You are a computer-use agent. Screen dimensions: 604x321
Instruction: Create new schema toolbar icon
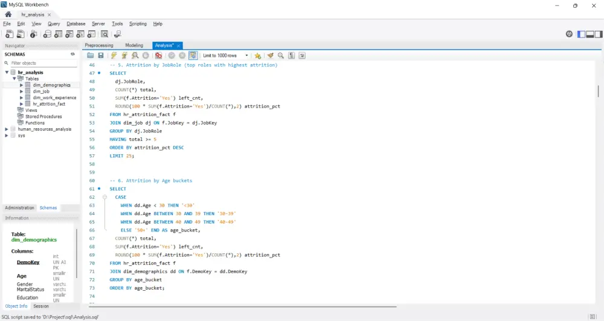pyautogui.click(x=47, y=34)
